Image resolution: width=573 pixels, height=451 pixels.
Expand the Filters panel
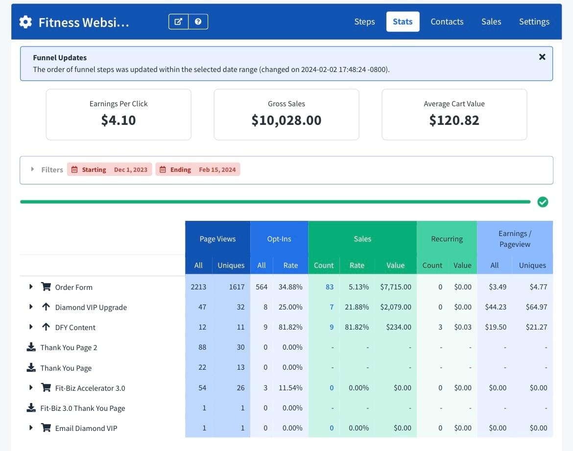point(33,169)
